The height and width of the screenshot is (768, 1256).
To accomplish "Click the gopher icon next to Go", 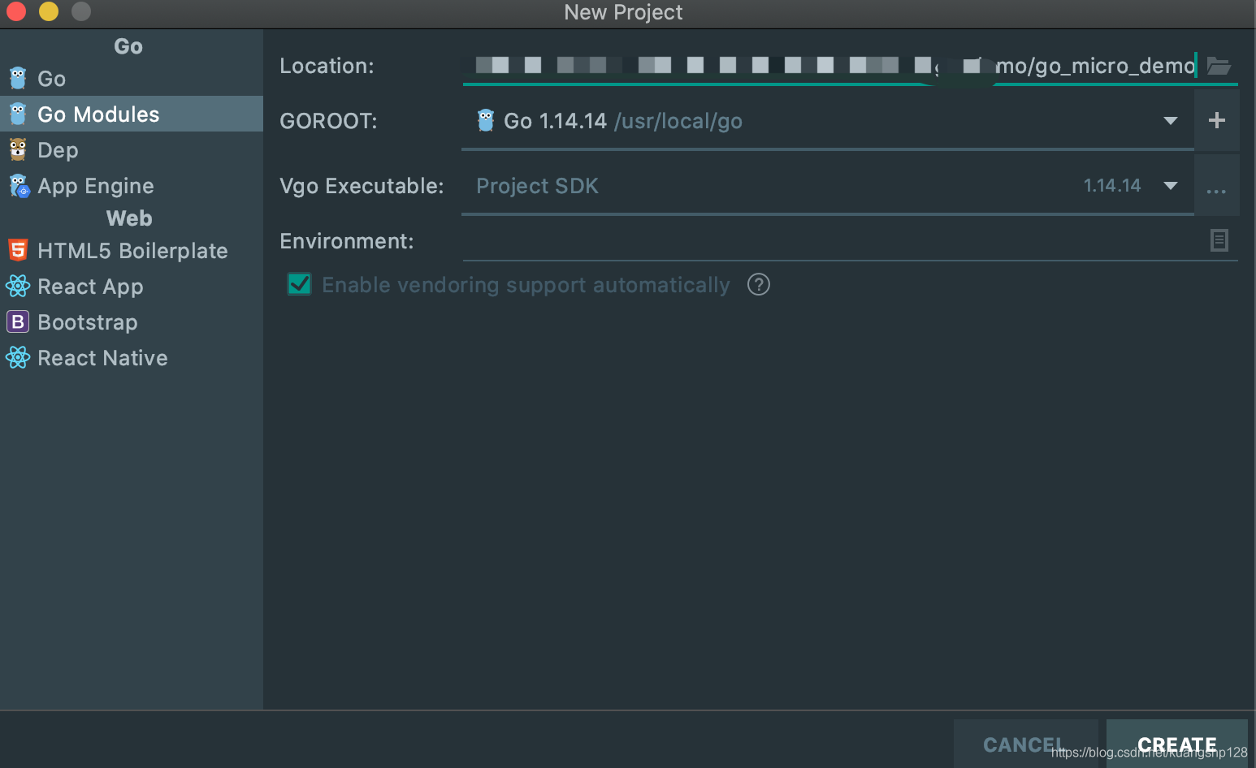I will 18,78.
